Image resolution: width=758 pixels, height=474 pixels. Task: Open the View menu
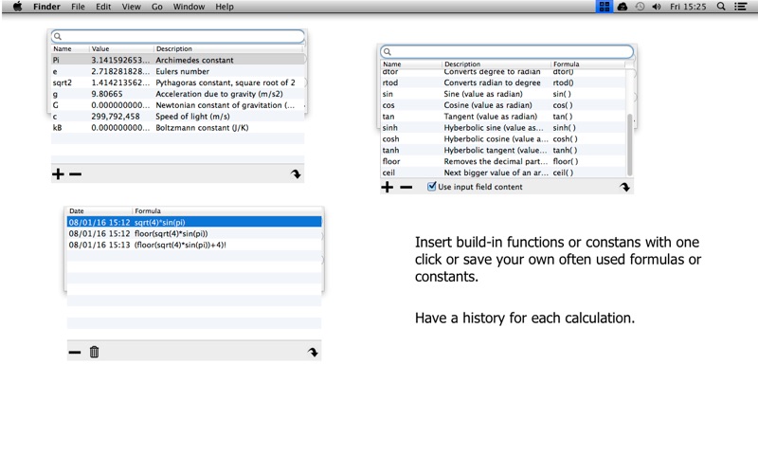tap(131, 7)
